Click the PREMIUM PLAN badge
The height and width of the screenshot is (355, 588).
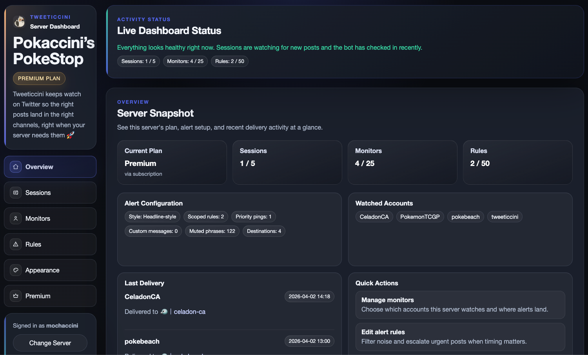pos(39,78)
